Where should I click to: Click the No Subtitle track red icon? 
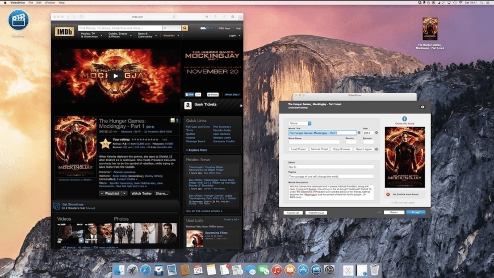tap(388, 195)
